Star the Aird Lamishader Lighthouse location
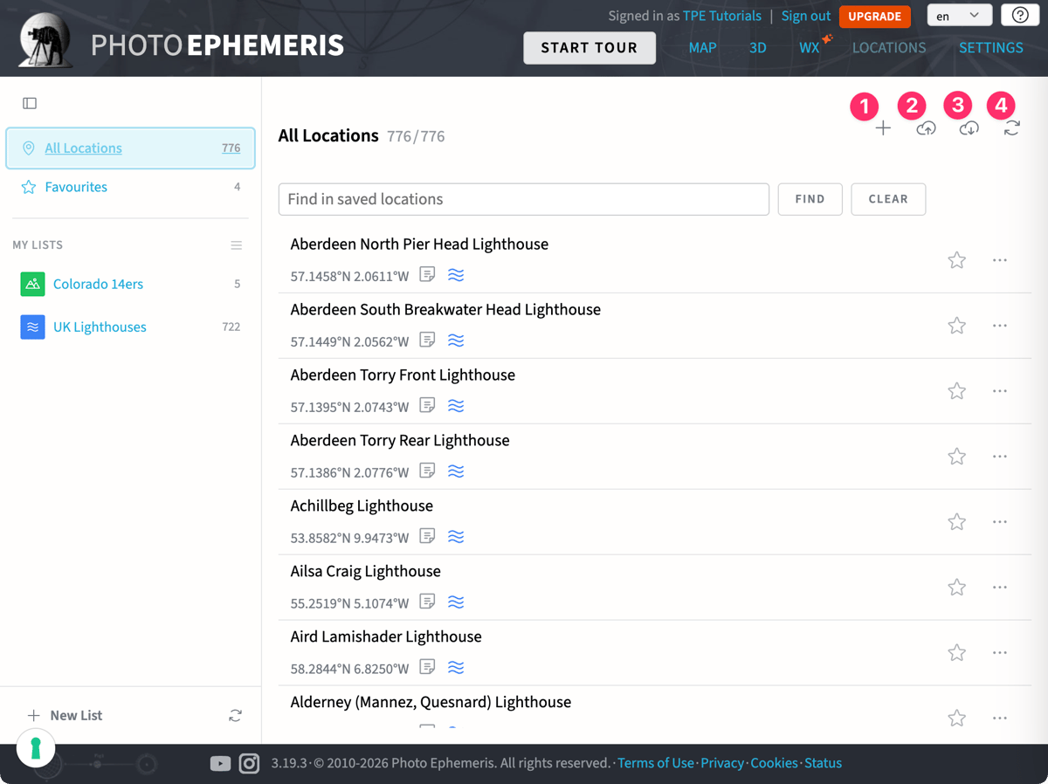The width and height of the screenshot is (1048, 784). [x=957, y=653]
